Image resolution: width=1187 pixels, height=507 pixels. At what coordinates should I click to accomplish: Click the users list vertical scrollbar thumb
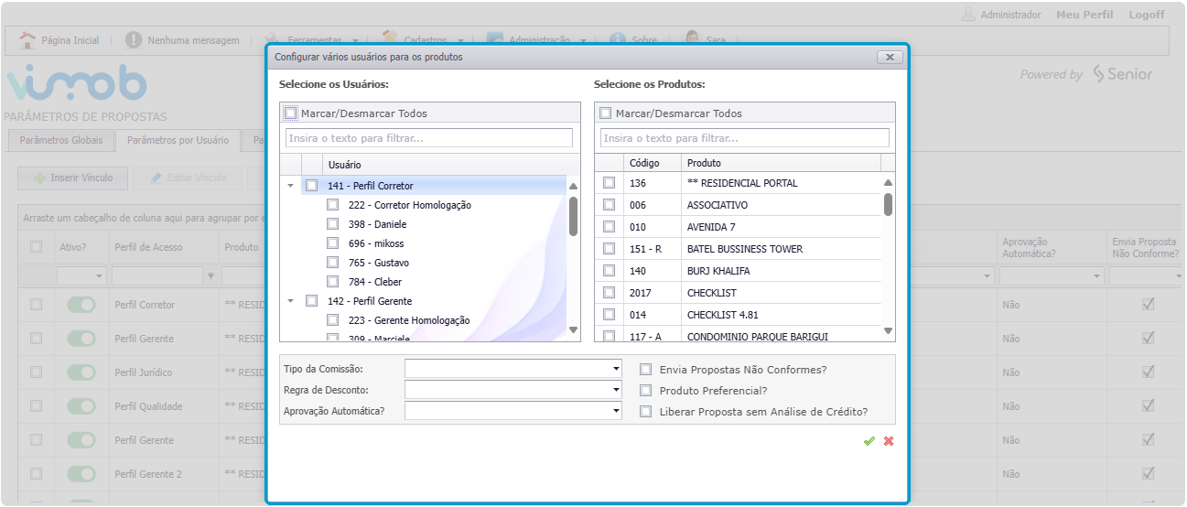point(573,216)
